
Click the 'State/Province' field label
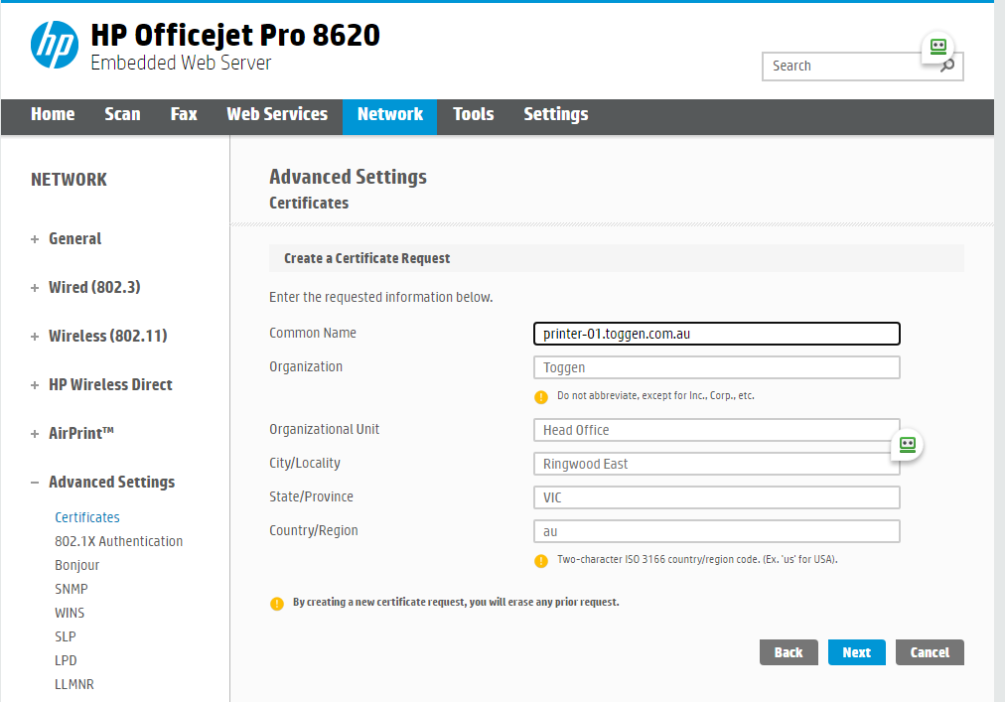[x=311, y=496]
